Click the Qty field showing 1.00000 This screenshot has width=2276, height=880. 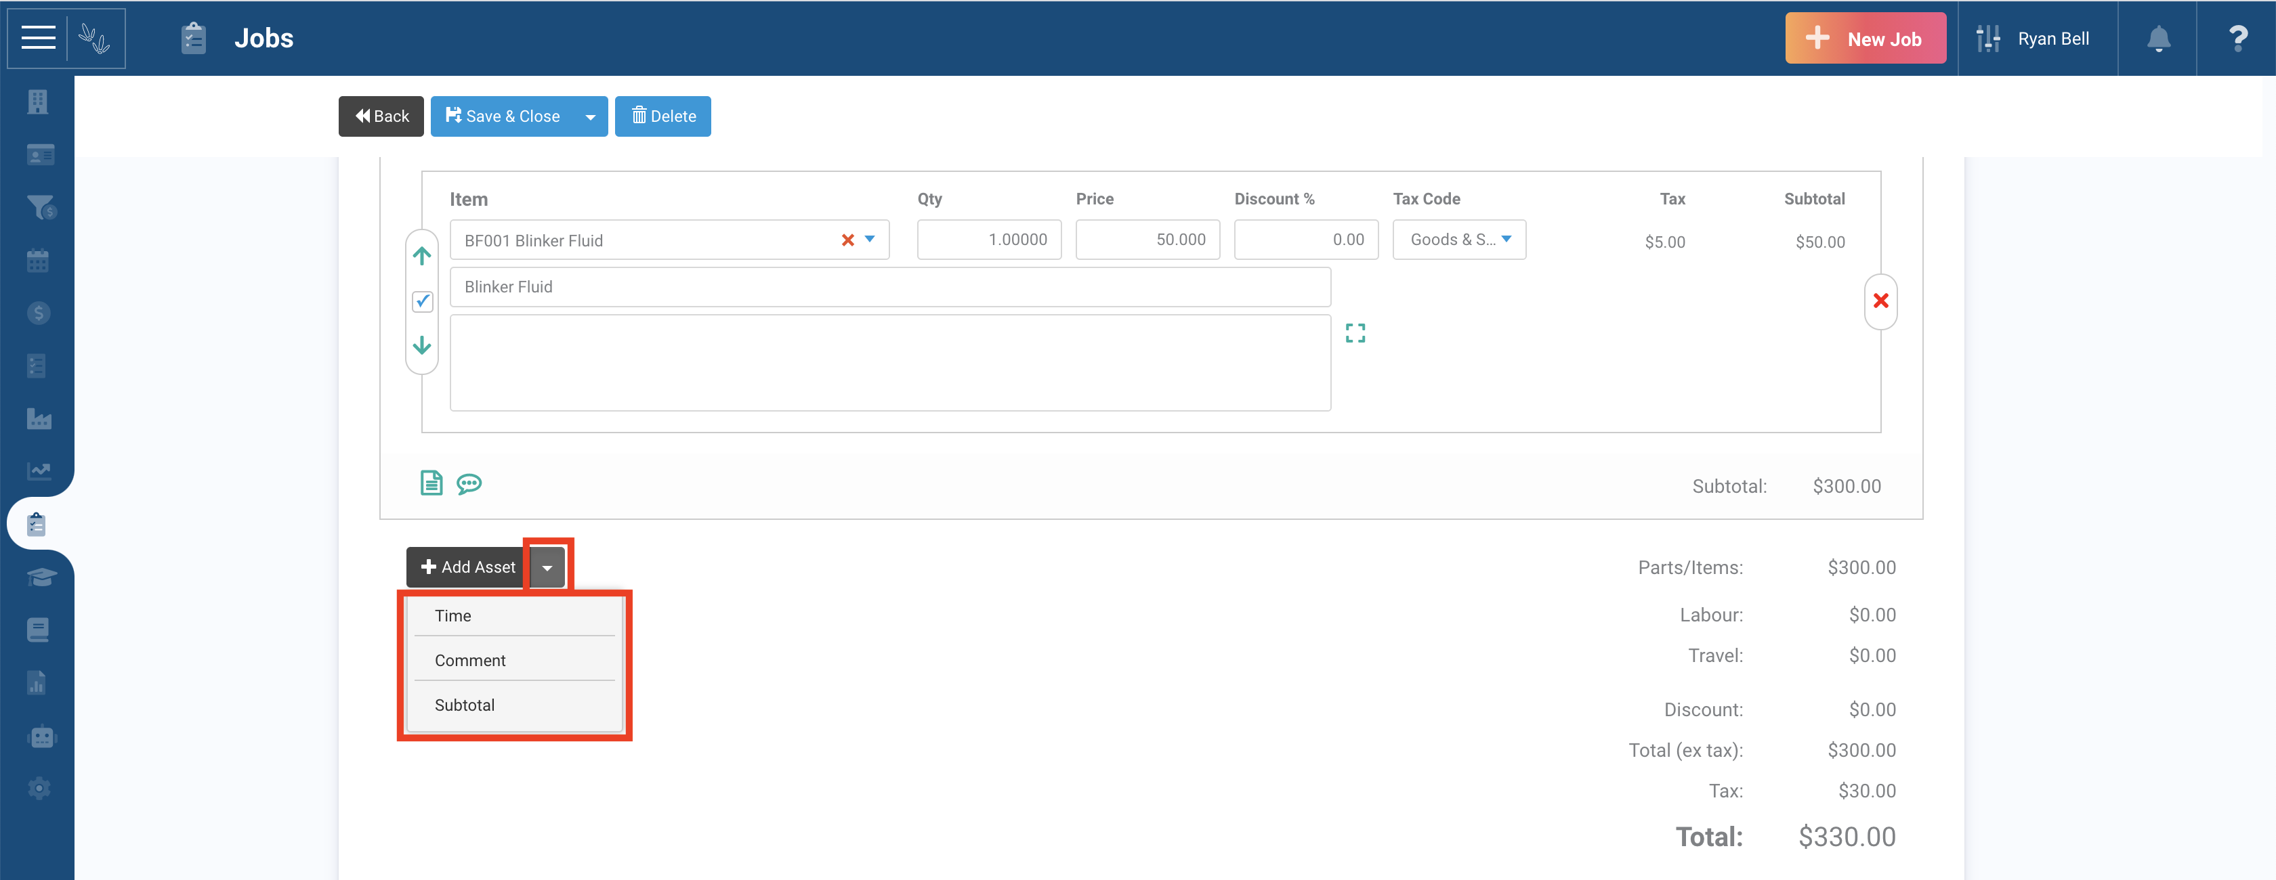[x=989, y=239]
